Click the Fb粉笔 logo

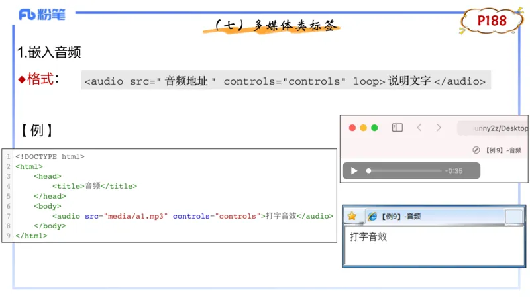coord(42,14)
